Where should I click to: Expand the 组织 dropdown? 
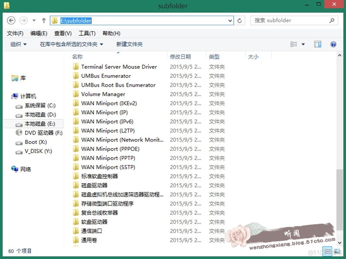18,44
